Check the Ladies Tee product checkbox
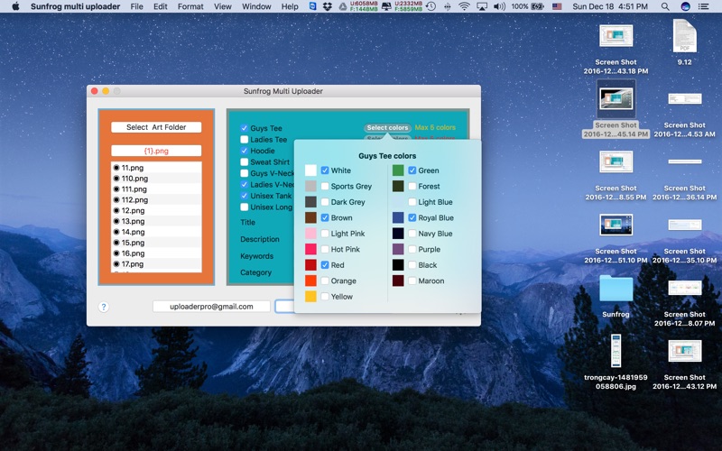722x451 pixels. click(245, 140)
